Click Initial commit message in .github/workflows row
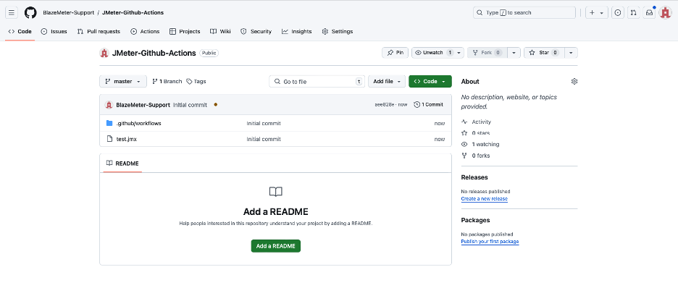 click(x=264, y=123)
